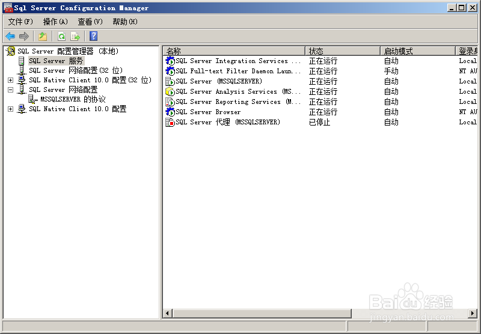Screen dimensions: 481x334
Task: Expand the SQL Native Client 10.0 配置 node
Action: (10, 109)
